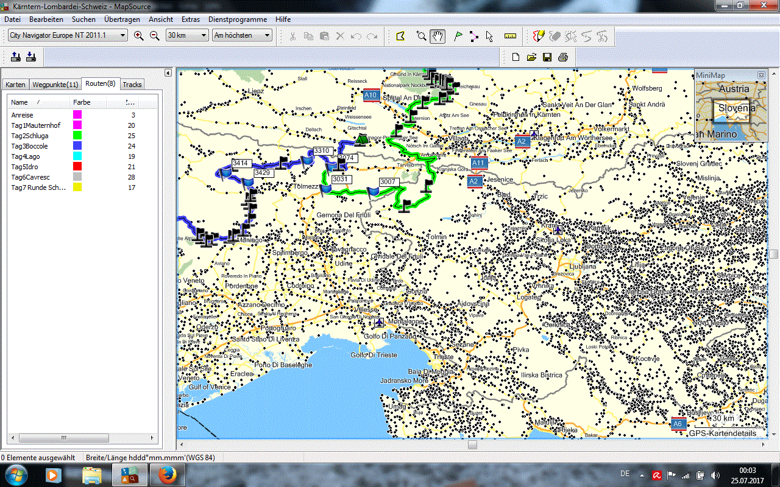Open the Dienstprogramme menu
Viewport: 780px width, 487px height.
[x=238, y=19]
